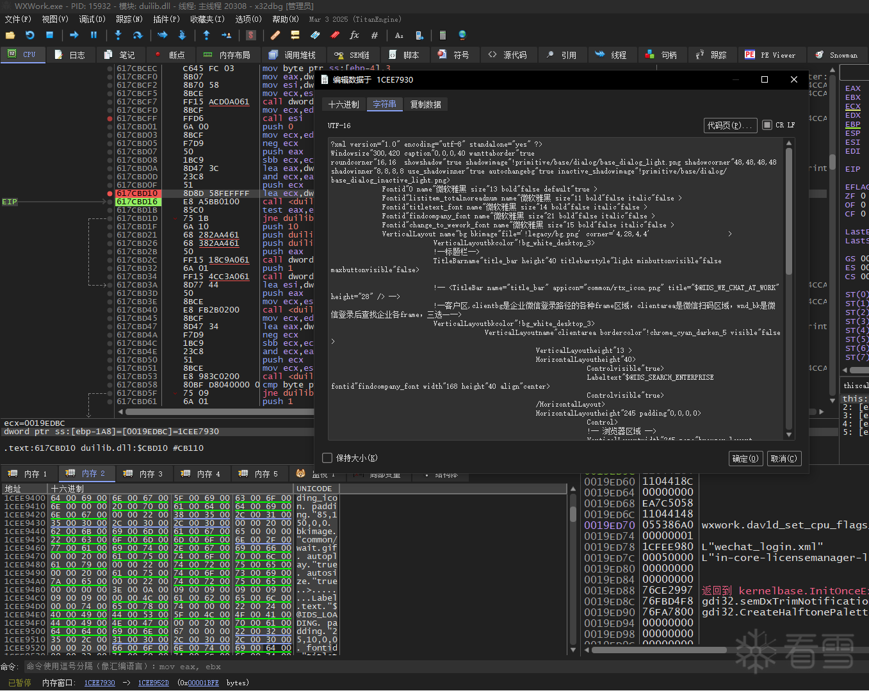
Task: Switch to the 十六进制 tab in dialog
Action: click(x=344, y=104)
